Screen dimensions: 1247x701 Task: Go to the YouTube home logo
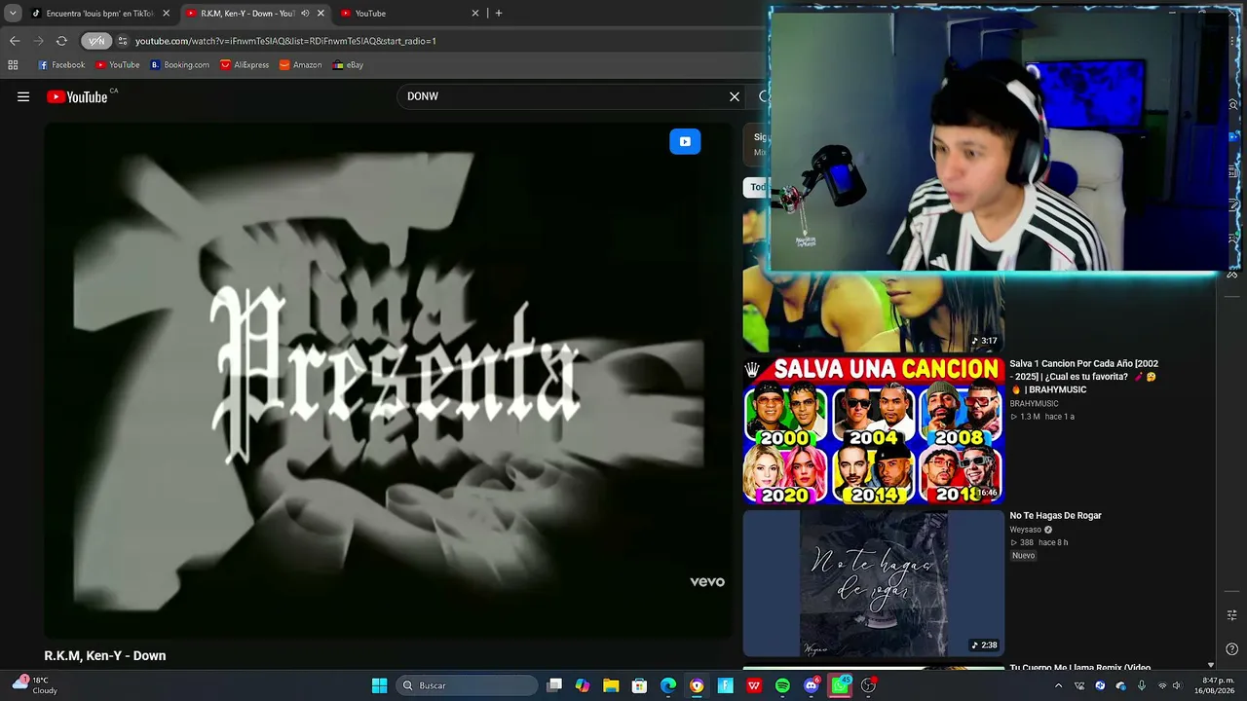77,96
